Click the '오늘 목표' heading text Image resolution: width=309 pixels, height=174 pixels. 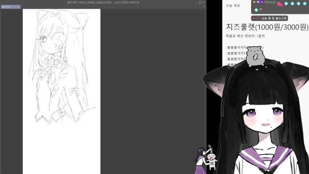tap(233, 6)
